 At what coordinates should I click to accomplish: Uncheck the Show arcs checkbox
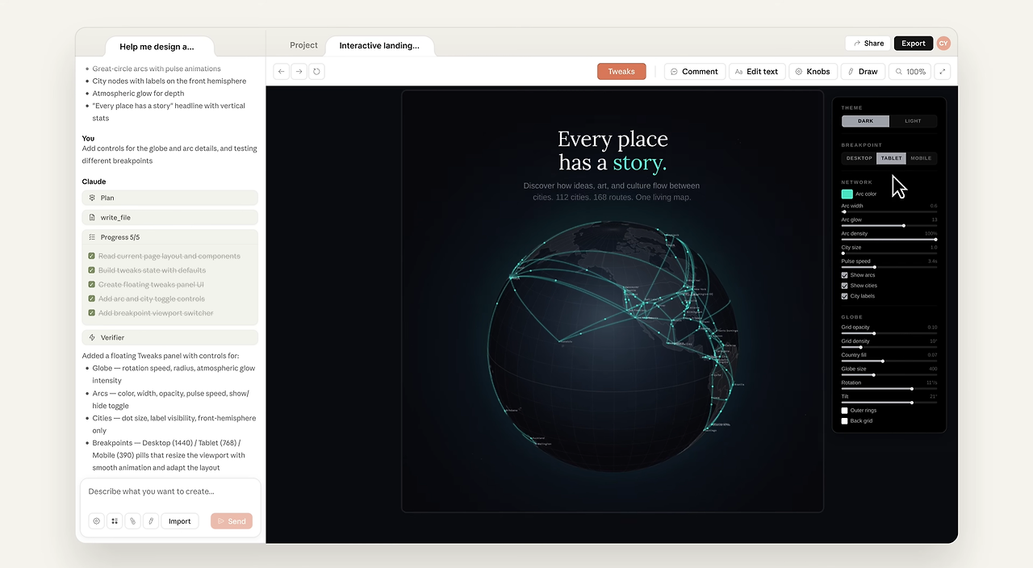pos(845,275)
